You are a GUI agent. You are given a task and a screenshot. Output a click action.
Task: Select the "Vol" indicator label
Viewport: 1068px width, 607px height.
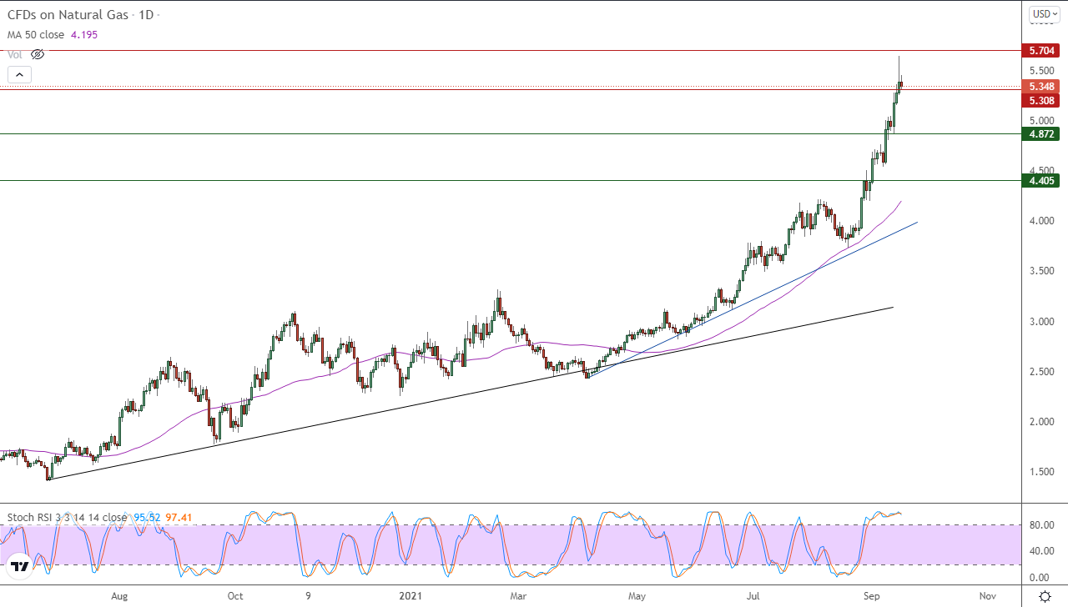pos(16,54)
